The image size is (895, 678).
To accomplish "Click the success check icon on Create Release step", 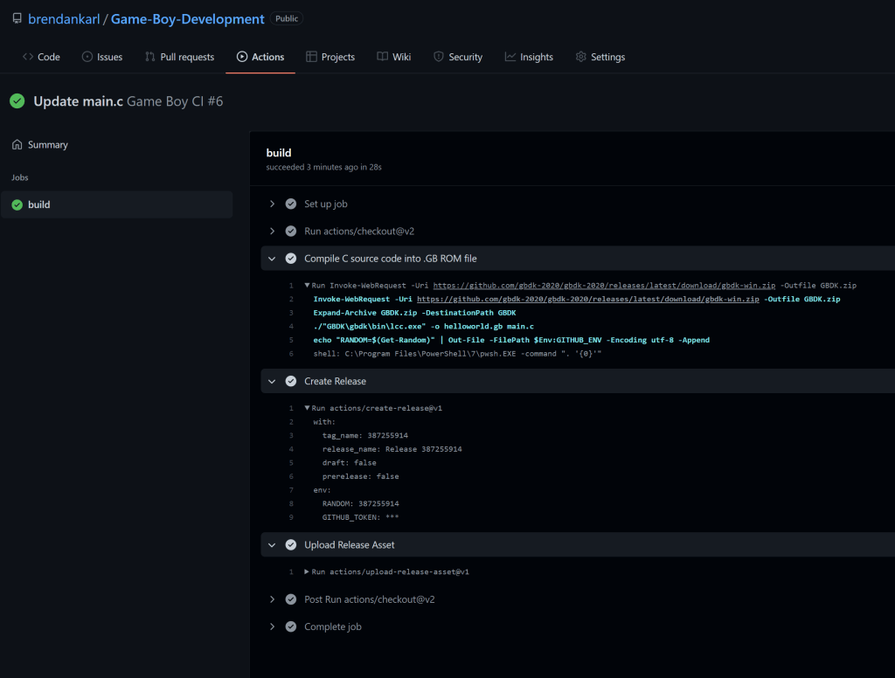I will tap(291, 381).
